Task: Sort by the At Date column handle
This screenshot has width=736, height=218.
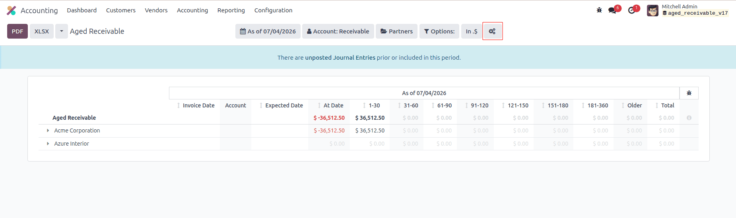Action: pyautogui.click(x=319, y=105)
